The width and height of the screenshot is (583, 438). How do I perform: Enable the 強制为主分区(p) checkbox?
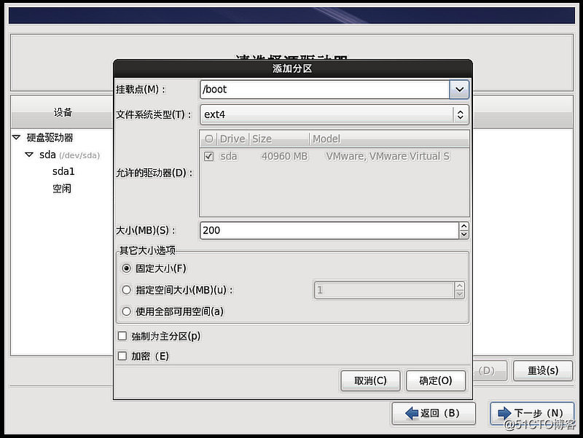(x=122, y=336)
